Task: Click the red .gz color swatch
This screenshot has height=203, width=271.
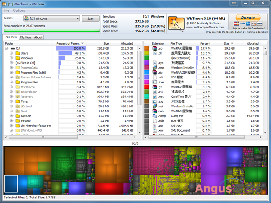Action: [146, 87]
